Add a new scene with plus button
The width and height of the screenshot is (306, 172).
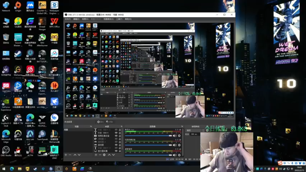[66, 155]
